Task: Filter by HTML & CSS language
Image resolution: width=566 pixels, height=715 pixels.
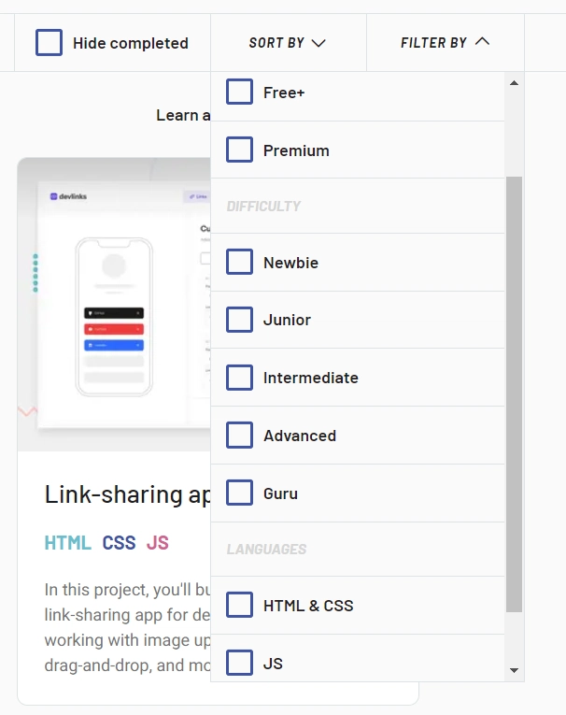Action: pos(239,605)
